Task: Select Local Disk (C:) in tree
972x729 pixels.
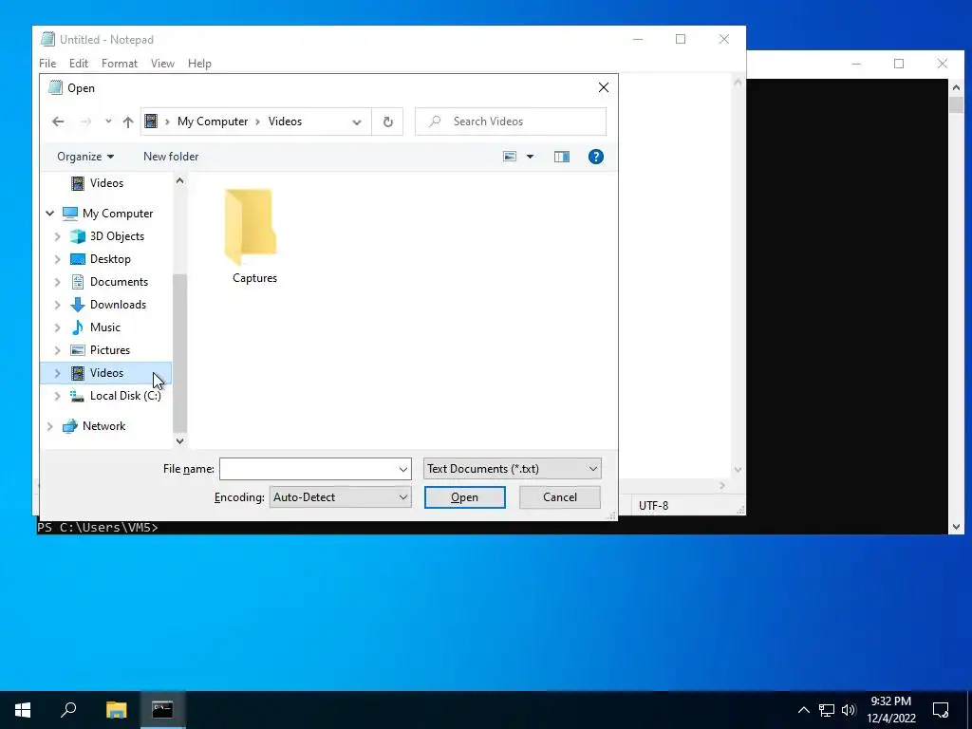Action: pos(125,396)
